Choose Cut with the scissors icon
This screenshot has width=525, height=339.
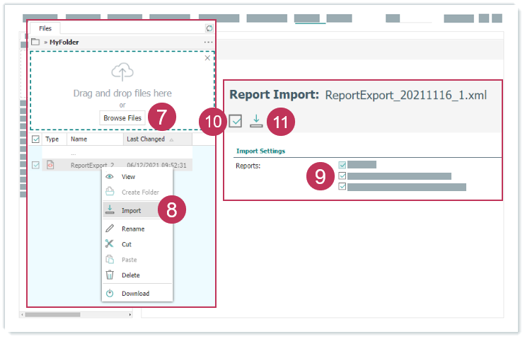(126, 244)
